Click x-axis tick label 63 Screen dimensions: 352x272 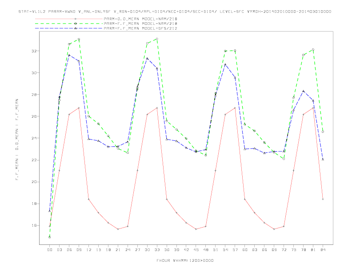click(x=255, y=250)
